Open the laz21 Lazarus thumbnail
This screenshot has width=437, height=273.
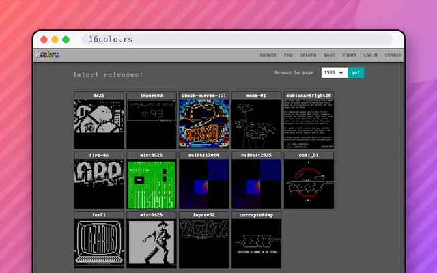99,240
